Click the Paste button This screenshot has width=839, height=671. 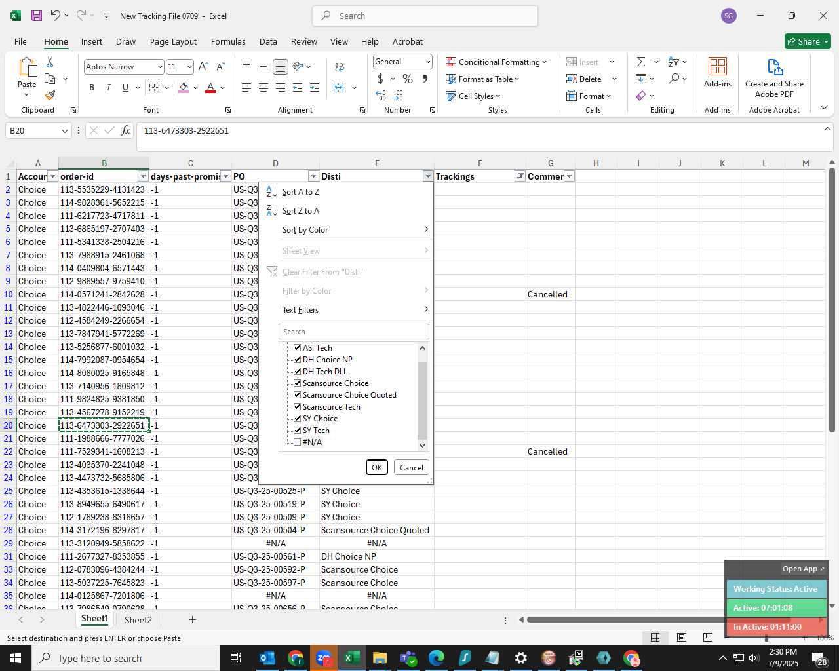(x=27, y=77)
